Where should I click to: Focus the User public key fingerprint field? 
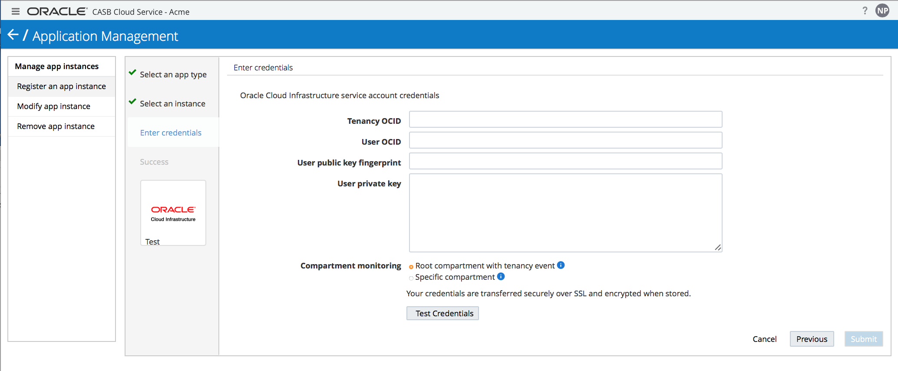click(565, 161)
